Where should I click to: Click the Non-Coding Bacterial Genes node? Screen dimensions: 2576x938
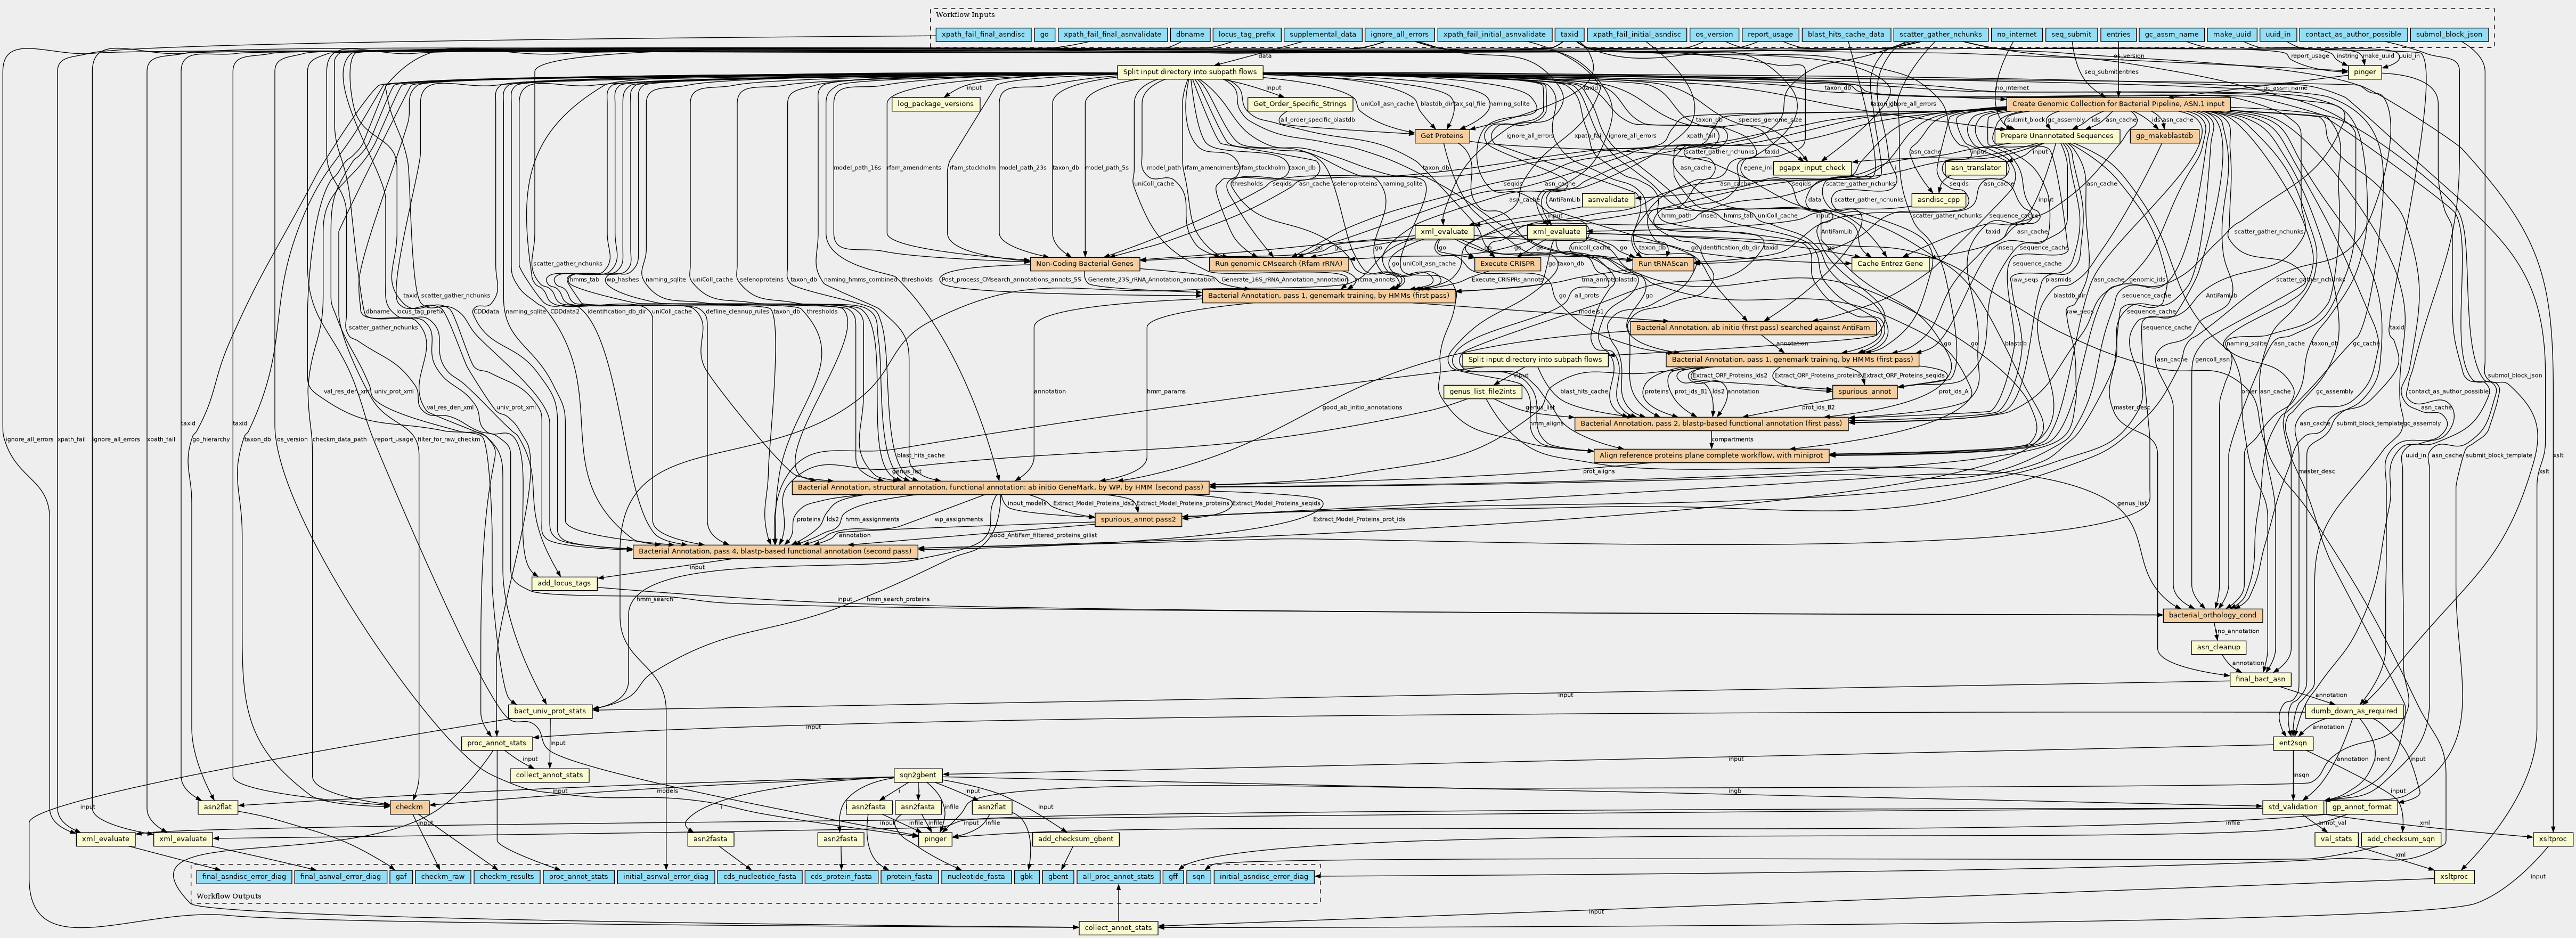(x=1084, y=264)
